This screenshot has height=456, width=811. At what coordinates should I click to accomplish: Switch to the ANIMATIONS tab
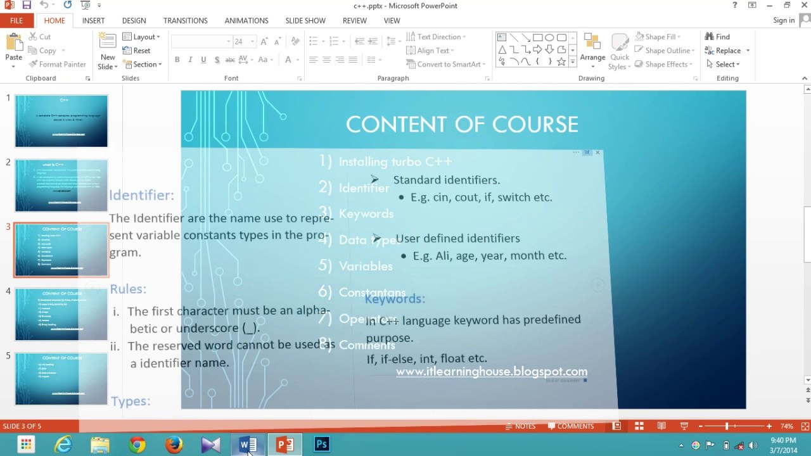[x=246, y=20]
